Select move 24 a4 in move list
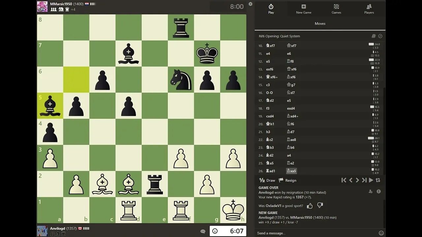This screenshot has height=237, width=422. pyautogui.click(x=289, y=155)
